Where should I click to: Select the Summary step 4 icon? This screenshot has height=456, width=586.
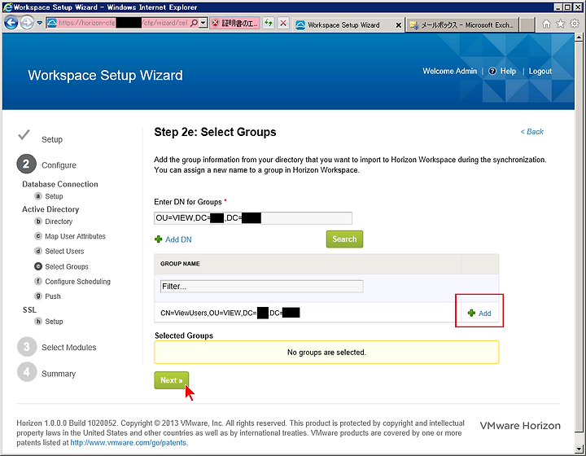tap(27, 372)
